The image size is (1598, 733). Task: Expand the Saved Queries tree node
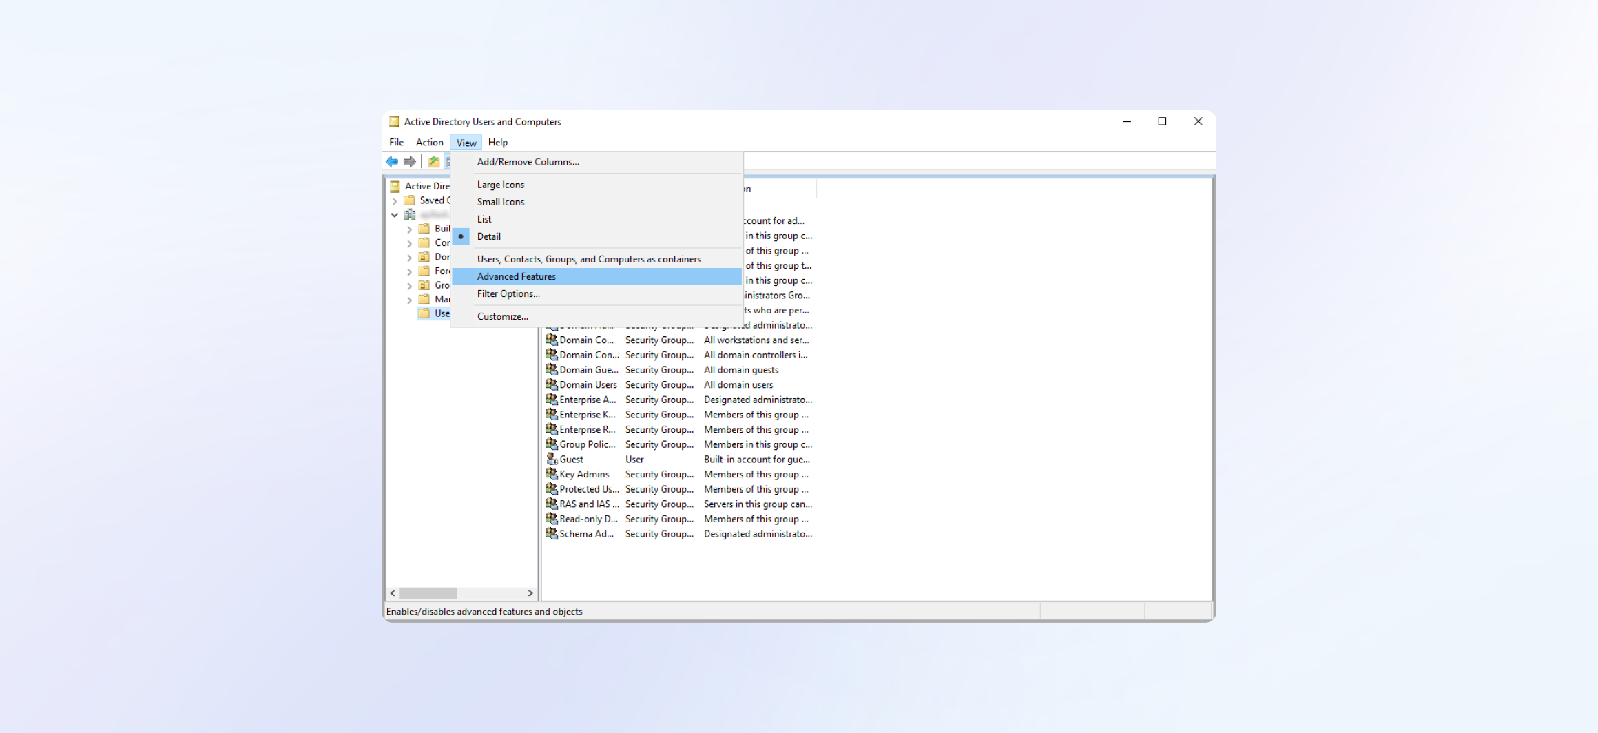[x=395, y=201]
